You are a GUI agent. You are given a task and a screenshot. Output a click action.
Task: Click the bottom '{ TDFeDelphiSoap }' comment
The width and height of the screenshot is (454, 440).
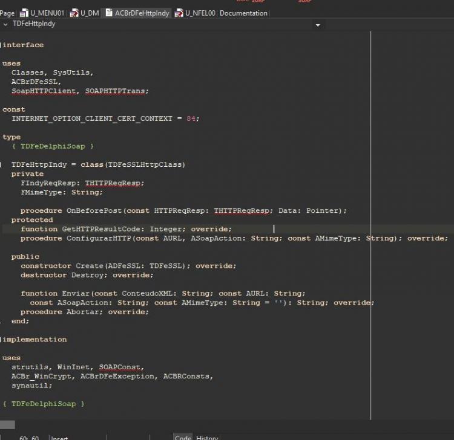click(44, 404)
